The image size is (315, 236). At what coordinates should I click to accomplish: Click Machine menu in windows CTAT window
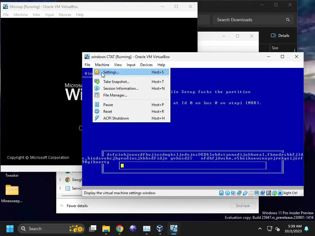(102, 65)
